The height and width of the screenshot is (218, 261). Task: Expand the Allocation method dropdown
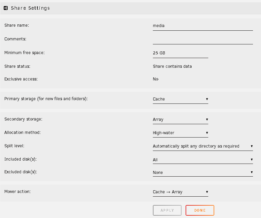click(181, 133)
